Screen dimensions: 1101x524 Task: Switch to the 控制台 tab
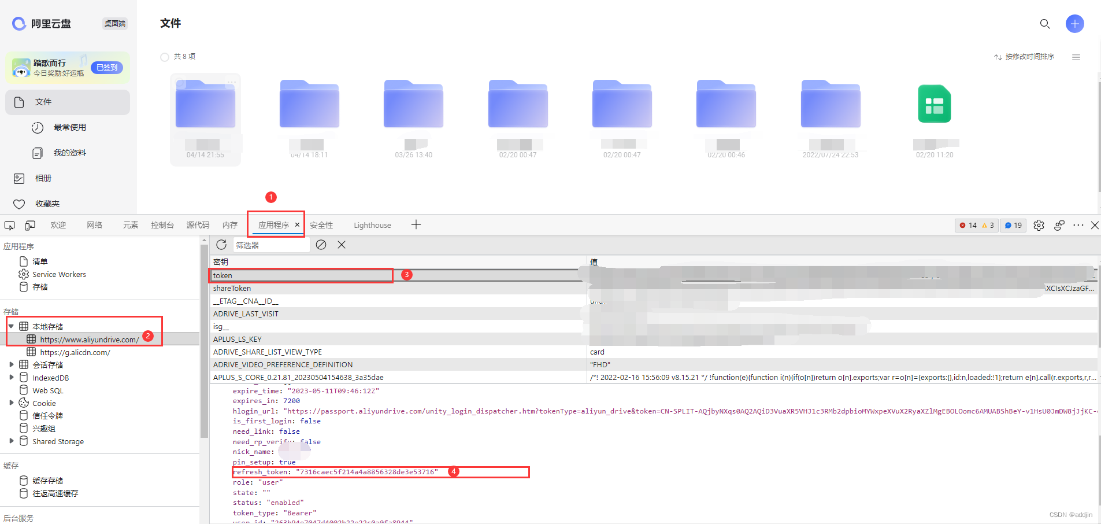[x=162, y=226]
